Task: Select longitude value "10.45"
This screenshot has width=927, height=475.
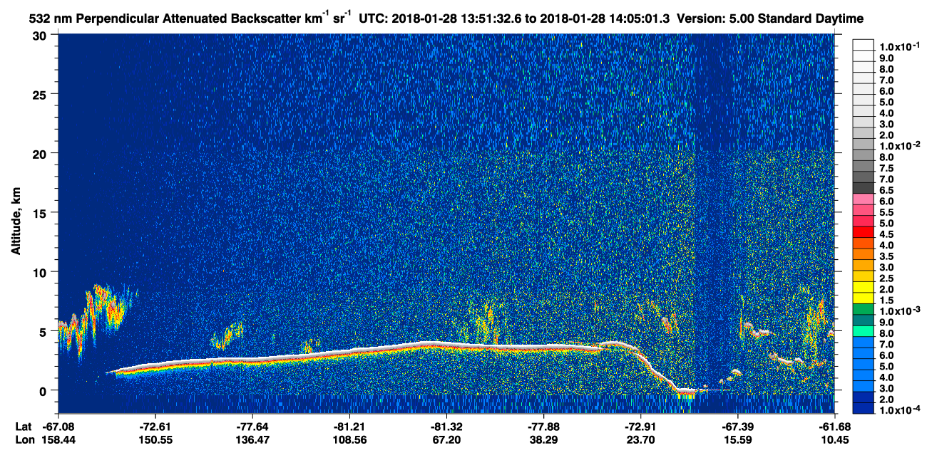Action: coord(834,440)
